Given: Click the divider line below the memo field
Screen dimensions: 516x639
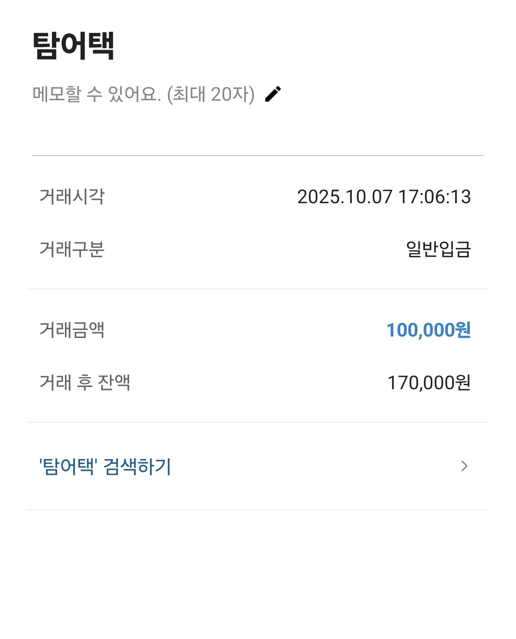Looking at the screenshot, I should tap(258, 156).
